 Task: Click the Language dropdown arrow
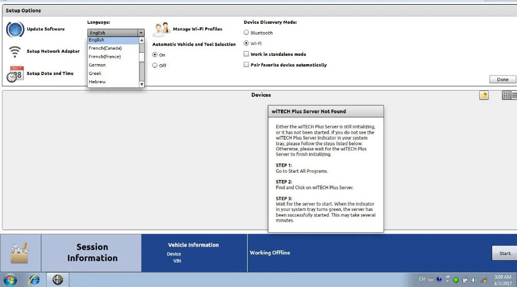tap(141, 33)
